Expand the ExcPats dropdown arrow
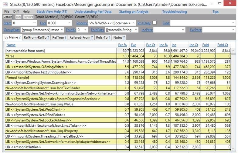 pyautogui.click(x=233, y=30)
